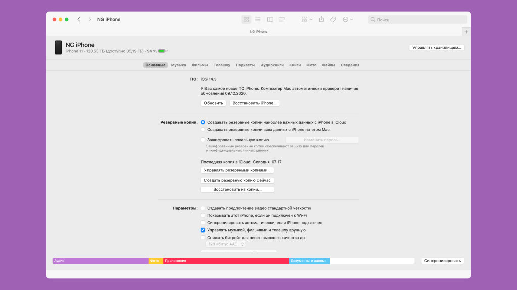This screenshot has height=290, width=517.
Task: Go forward with the right chevron
Action: [90, 20]
